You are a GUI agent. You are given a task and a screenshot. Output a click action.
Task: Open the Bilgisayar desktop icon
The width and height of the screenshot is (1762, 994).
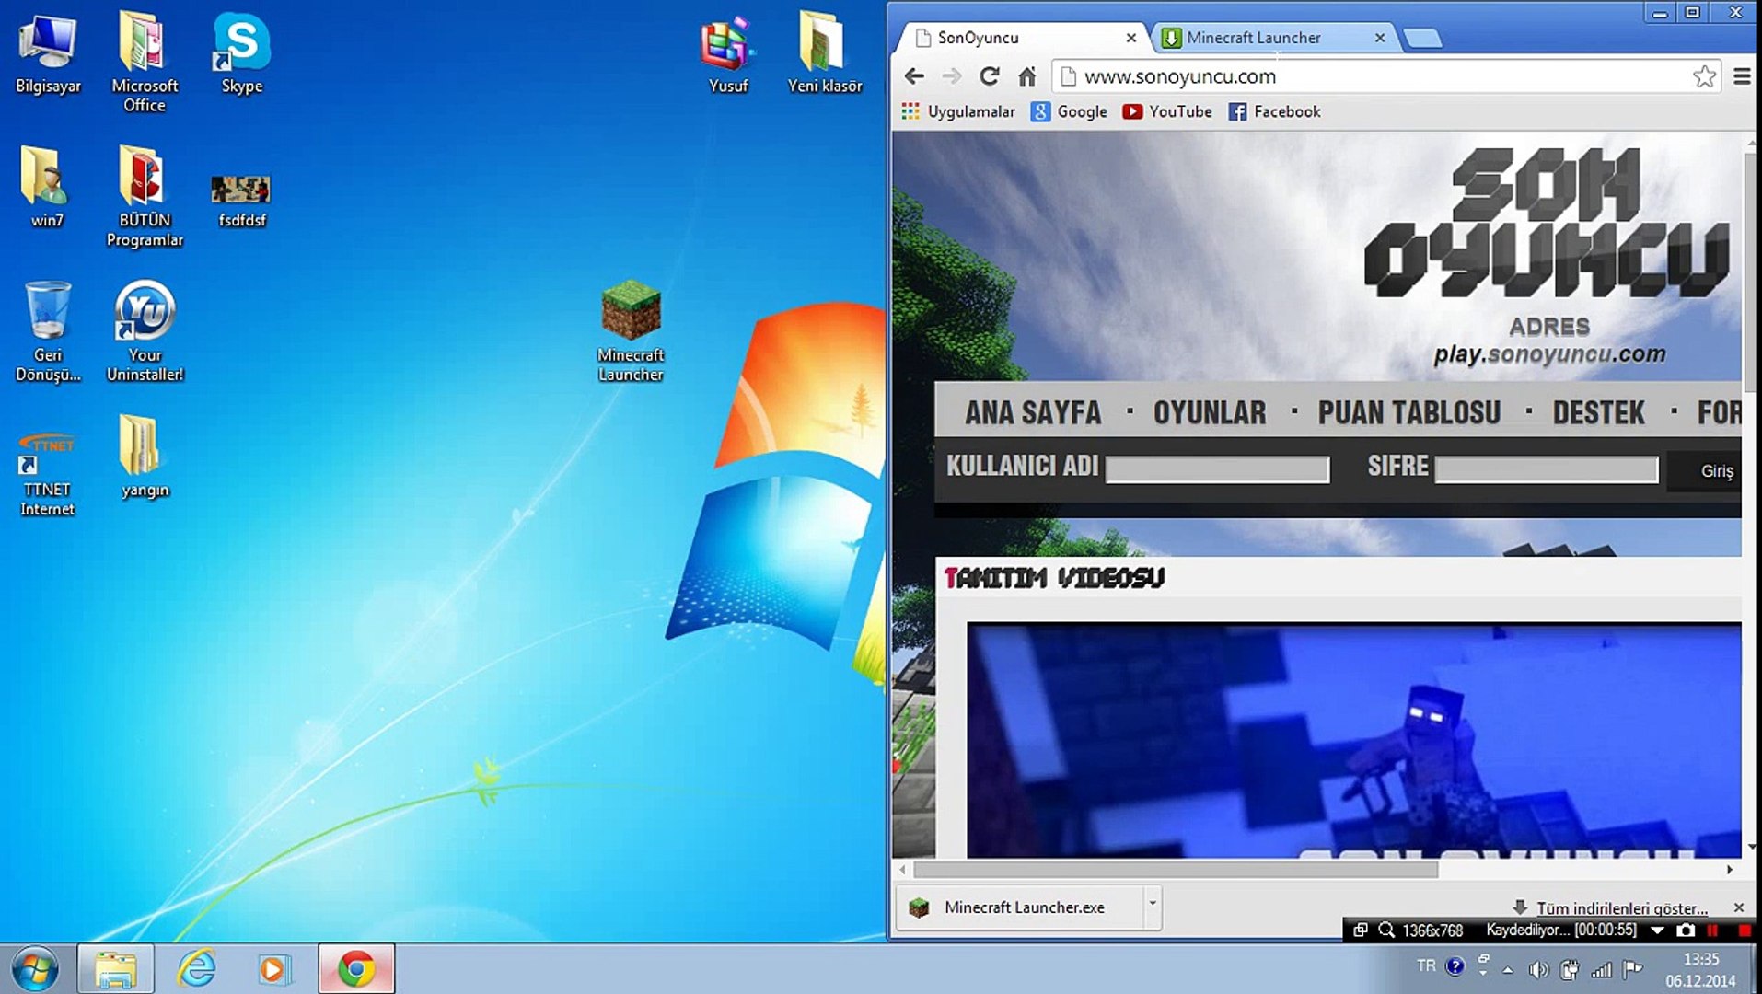tap(48, 53)
